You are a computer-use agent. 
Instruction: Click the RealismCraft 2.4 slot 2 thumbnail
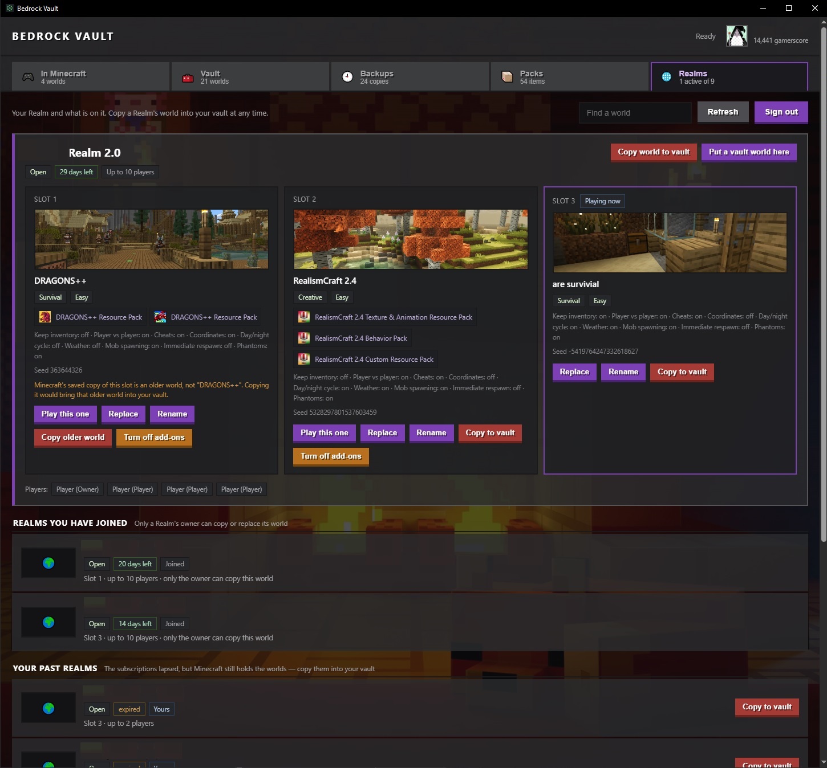pyautogui.click(x=411, y=239)
